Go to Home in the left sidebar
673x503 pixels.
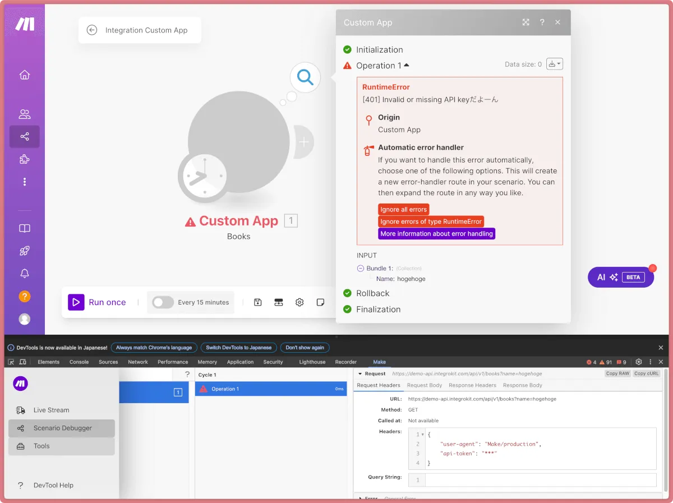(x=25, y=75)
